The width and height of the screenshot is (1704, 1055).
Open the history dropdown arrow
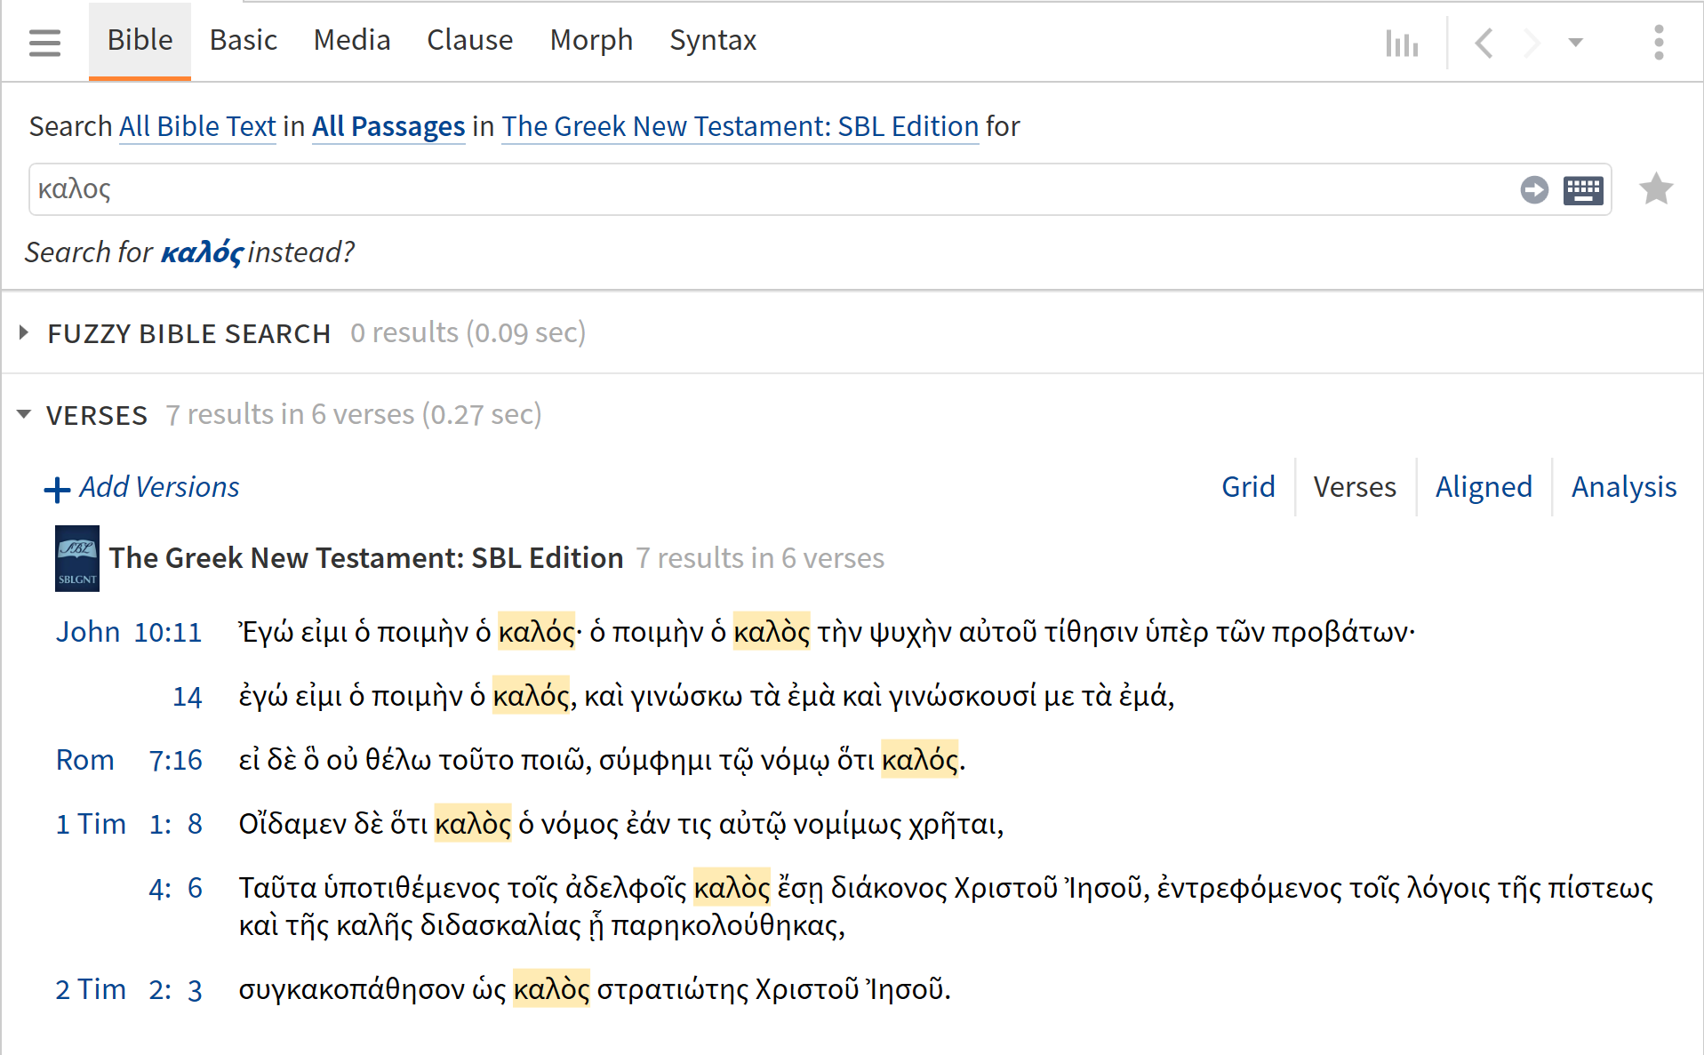point(1575,43)
